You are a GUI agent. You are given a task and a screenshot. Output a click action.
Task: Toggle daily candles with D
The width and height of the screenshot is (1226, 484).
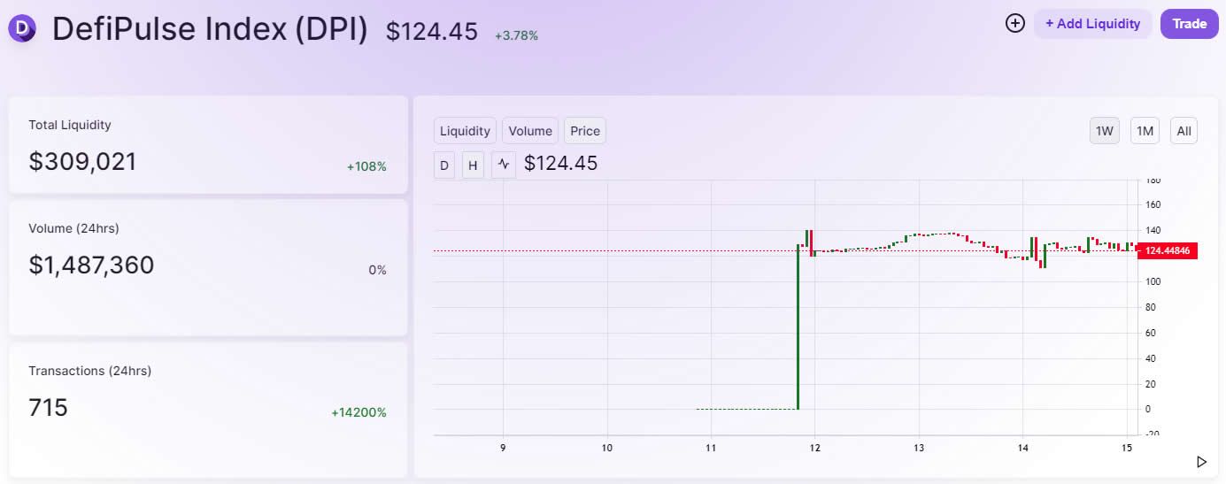(444, 165)
